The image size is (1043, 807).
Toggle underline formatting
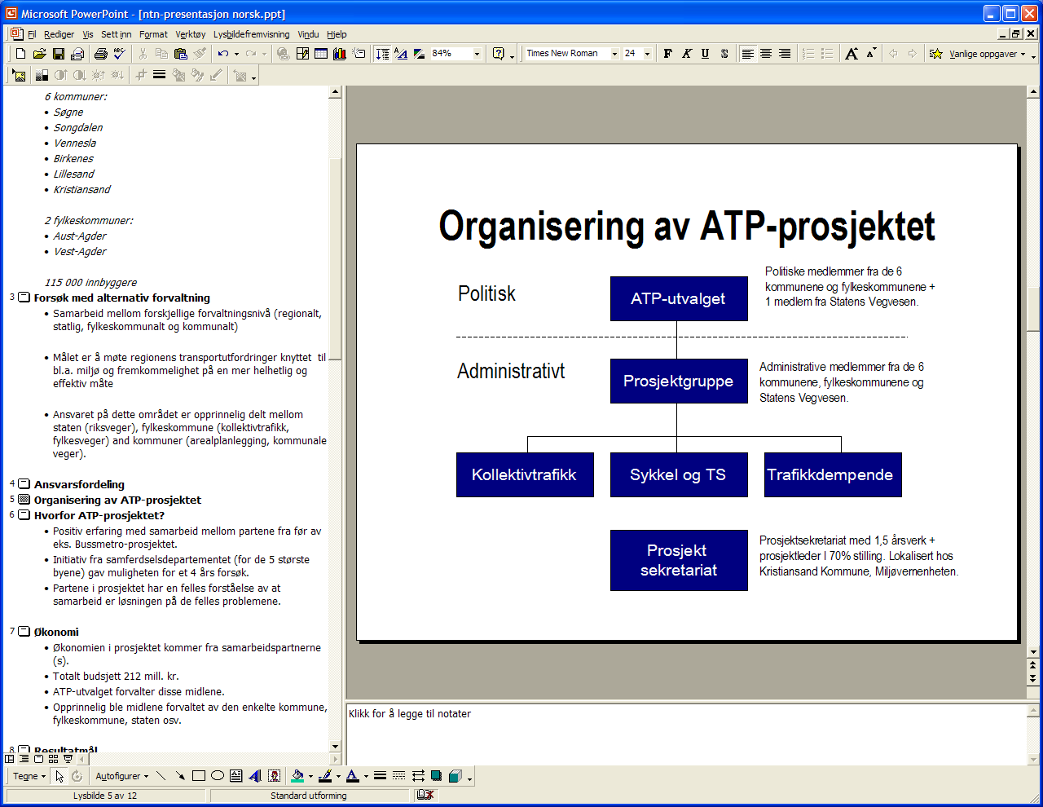click(706, 54)
